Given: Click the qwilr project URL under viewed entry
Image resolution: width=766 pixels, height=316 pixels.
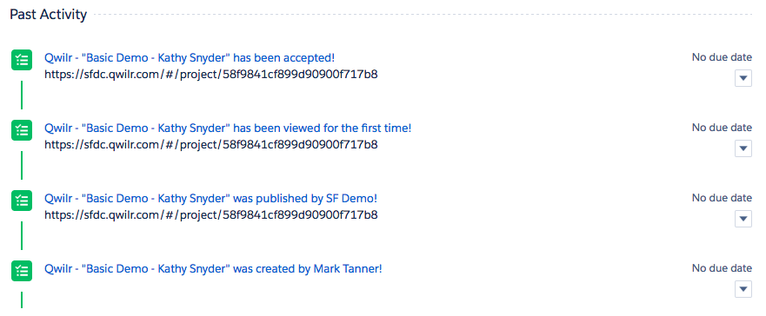Looking at the screenshot, I should (211, 145).
